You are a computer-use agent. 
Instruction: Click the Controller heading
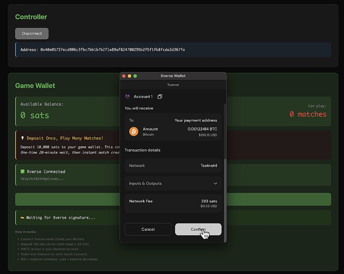click(x=31, y=17)
